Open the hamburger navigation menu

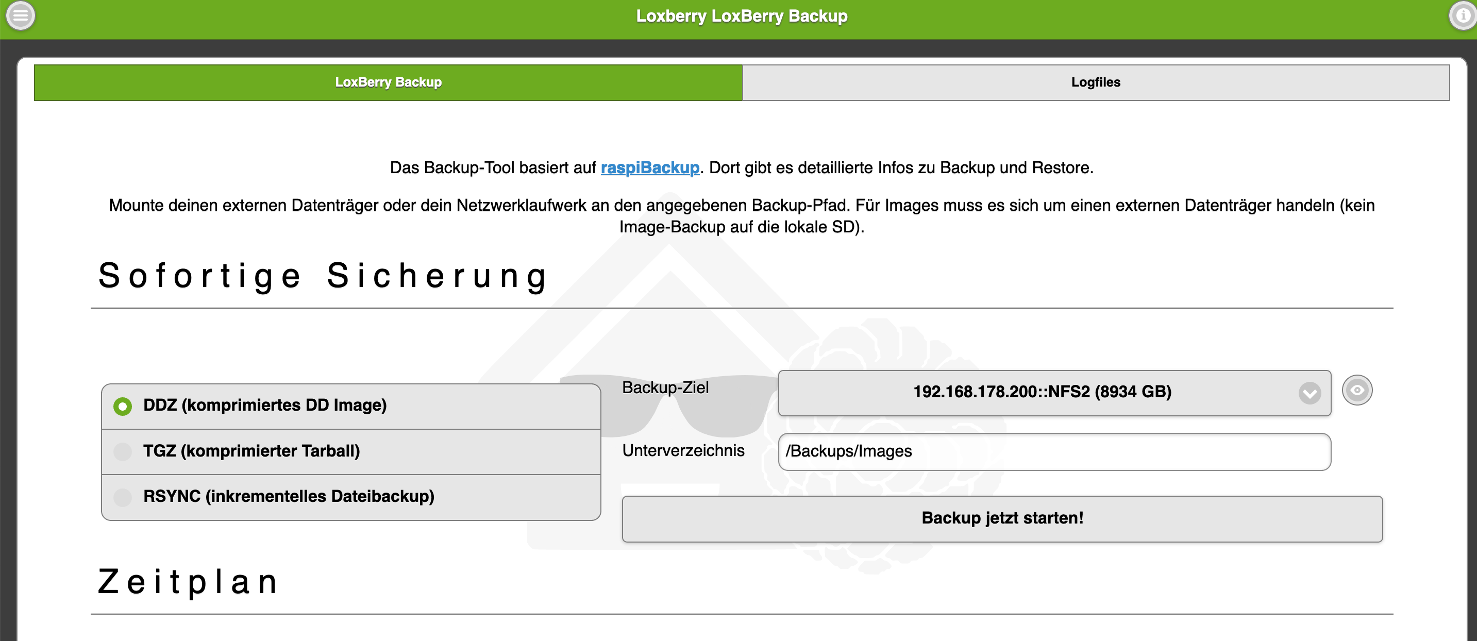pyautogui.click(x=21, y=15)
